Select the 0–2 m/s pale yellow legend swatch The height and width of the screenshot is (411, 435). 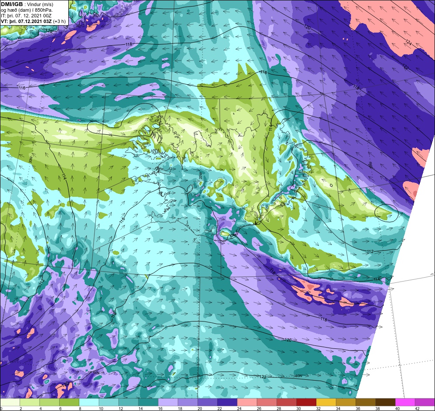(x=10, y=402)
